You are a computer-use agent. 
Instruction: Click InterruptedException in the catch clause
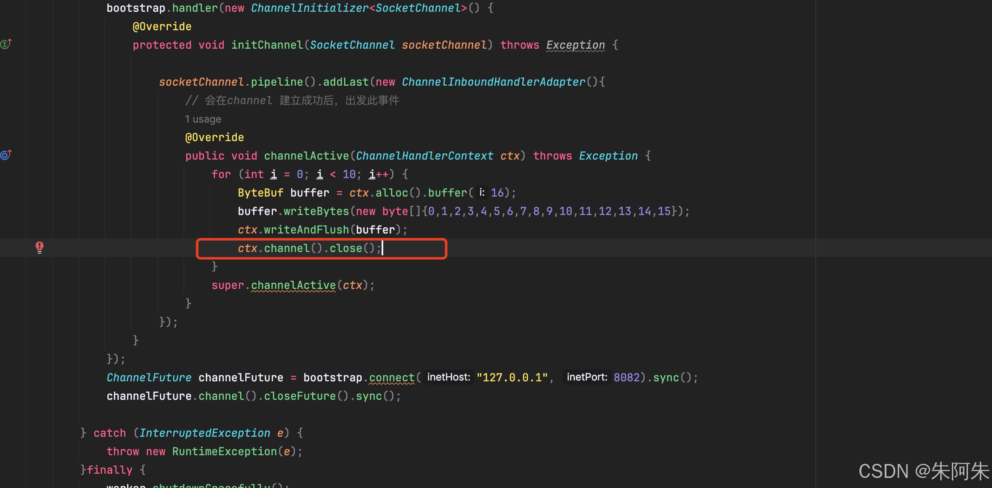(205, 433)
